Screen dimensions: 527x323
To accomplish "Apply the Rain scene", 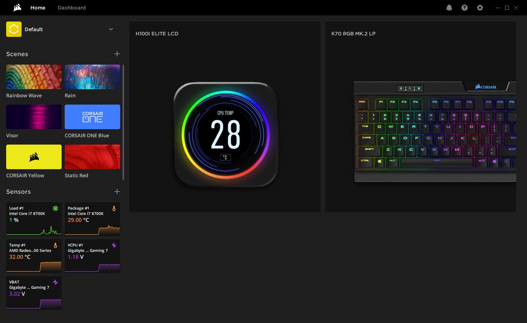I will click(x=92, y=77).
